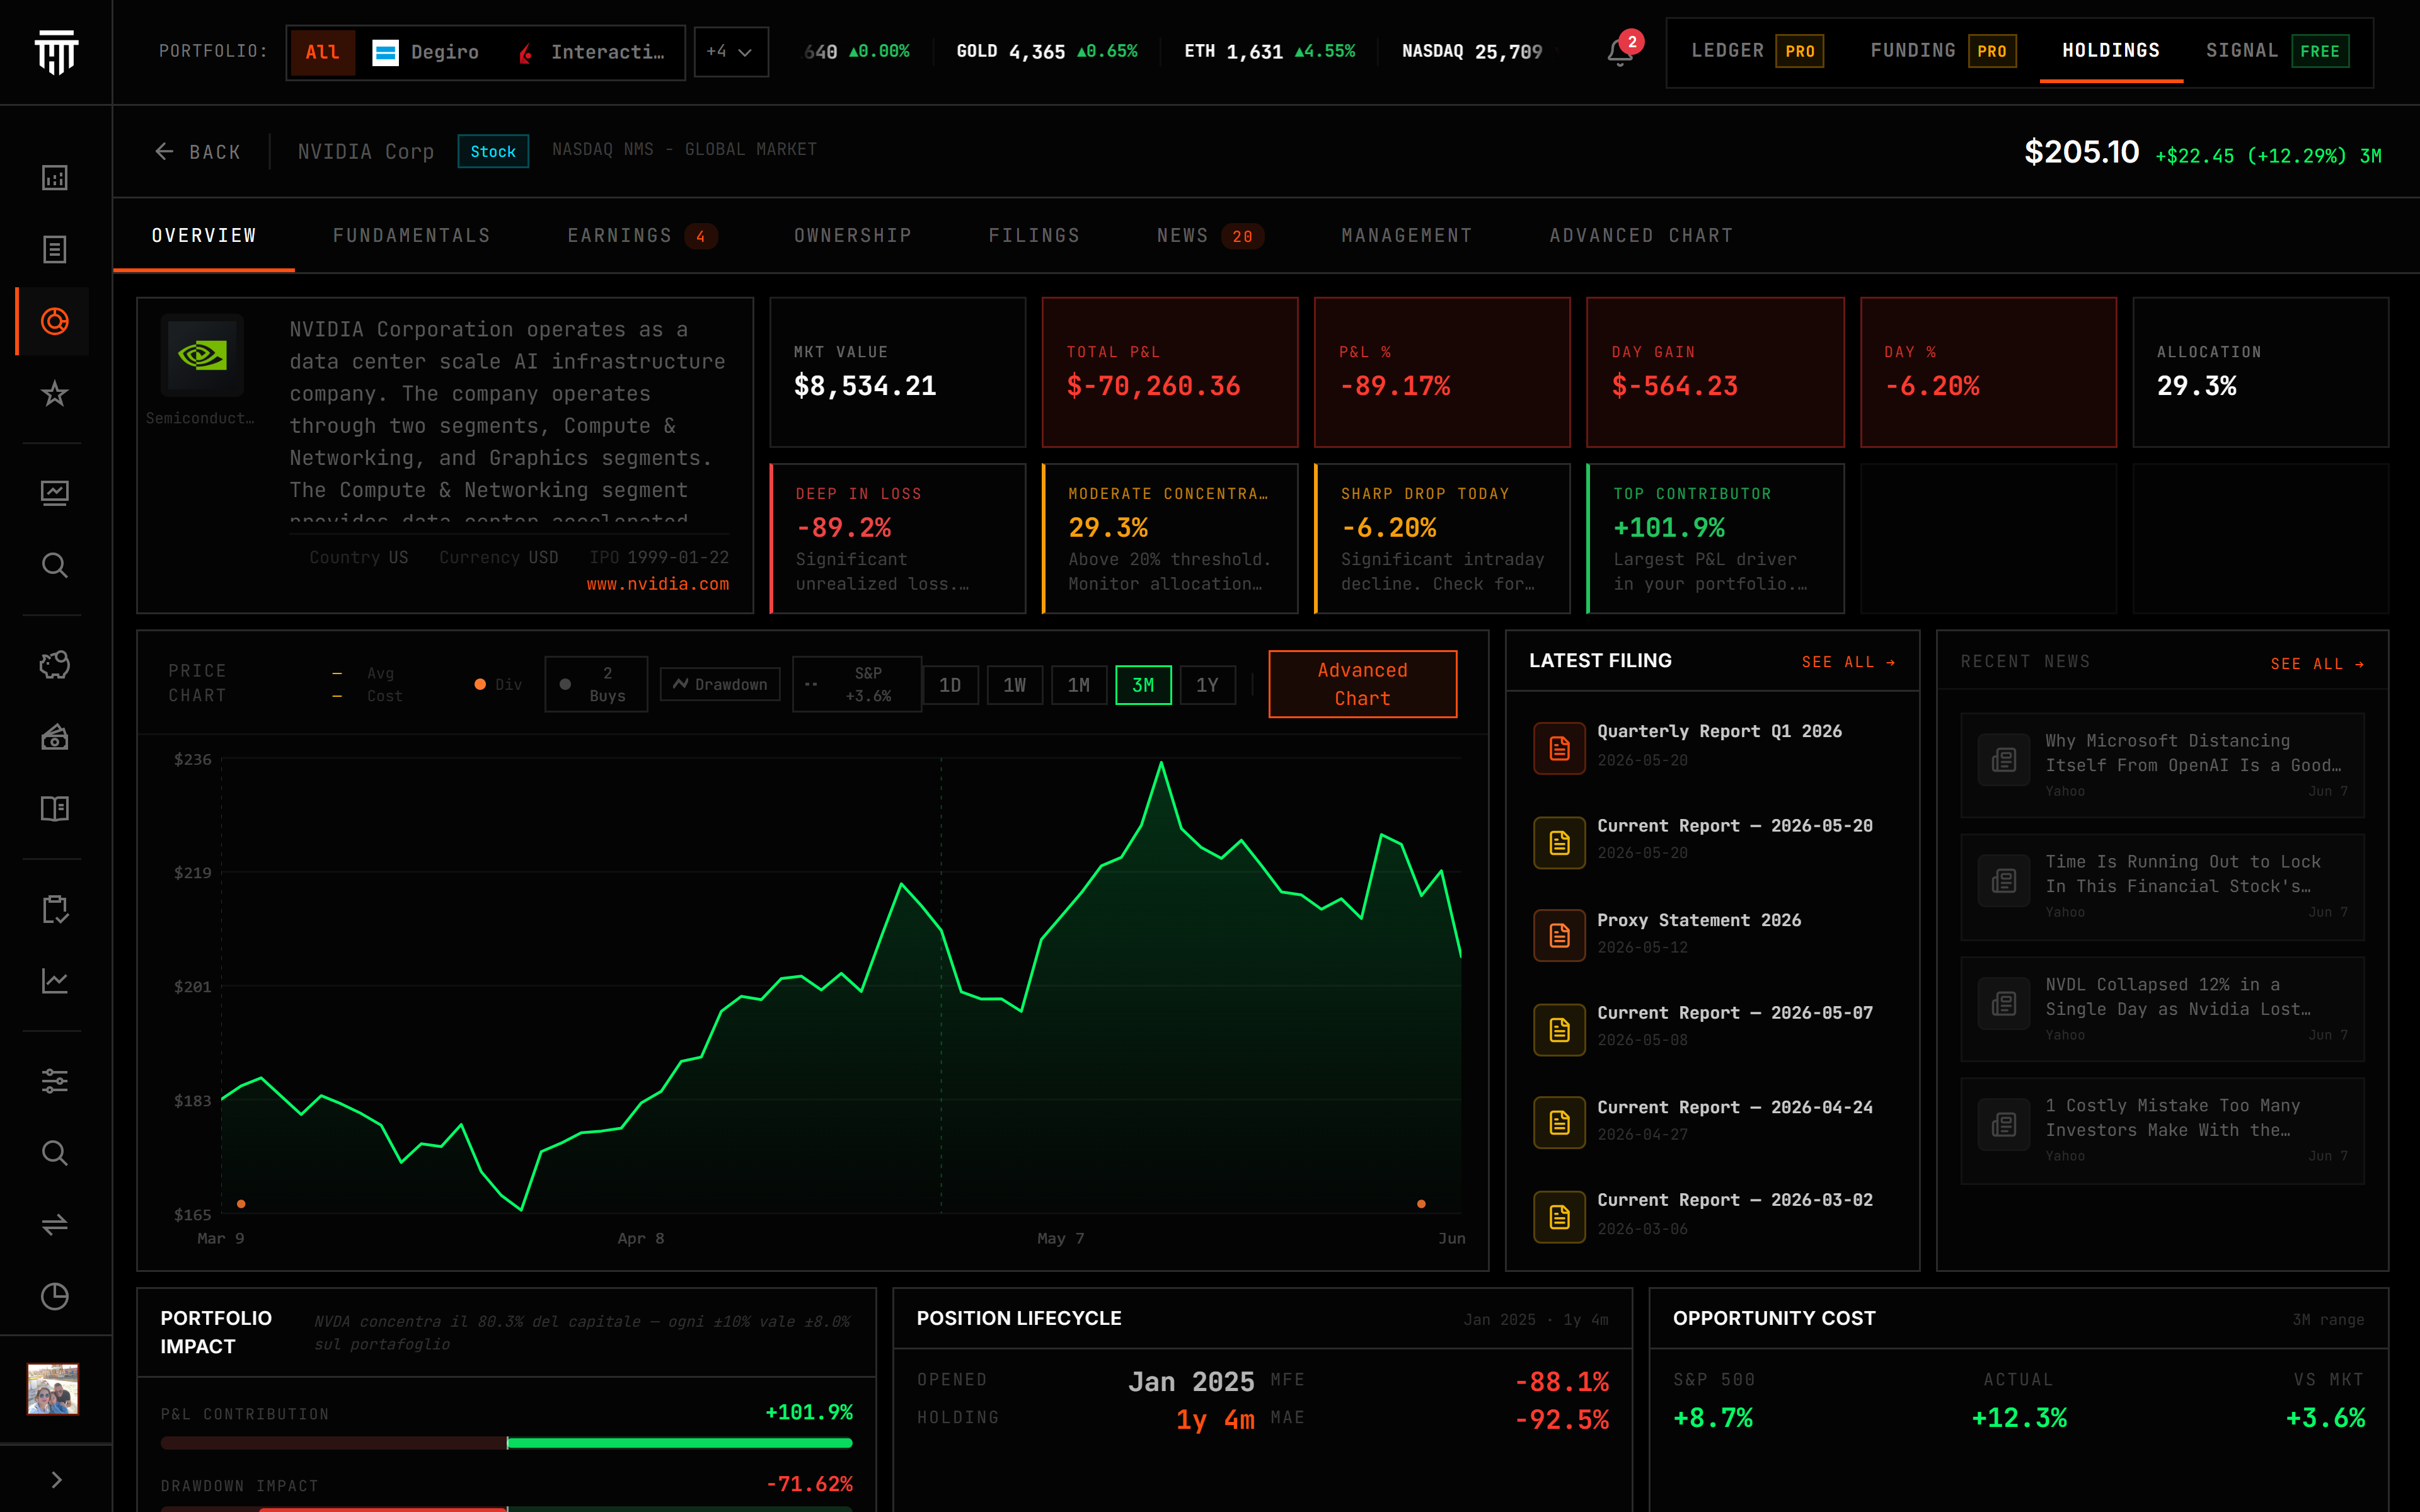Open the swap arrows transfer sidebar icon
Viewport: 2420px width, 1512px height.
point(55,1225)
